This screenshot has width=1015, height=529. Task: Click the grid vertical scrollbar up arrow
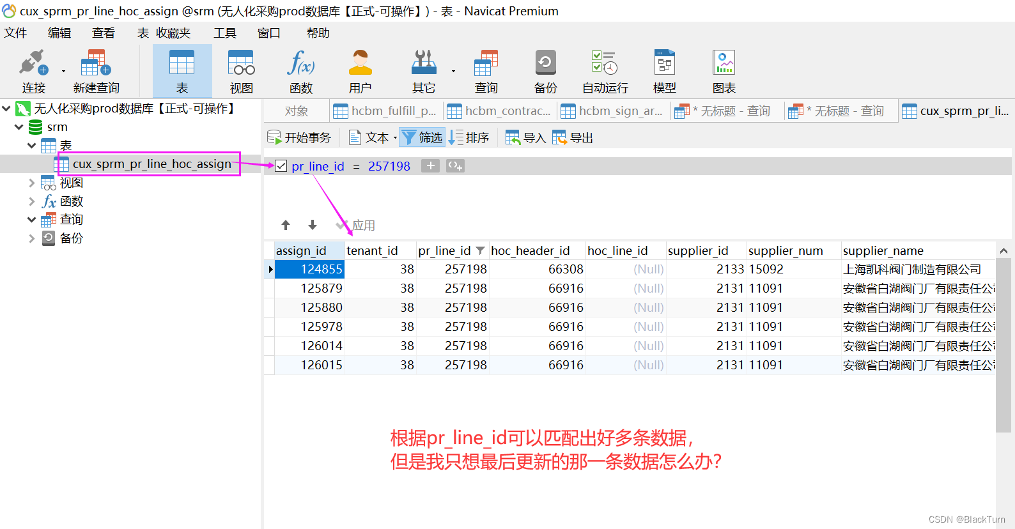click(x=1003, y=251)
